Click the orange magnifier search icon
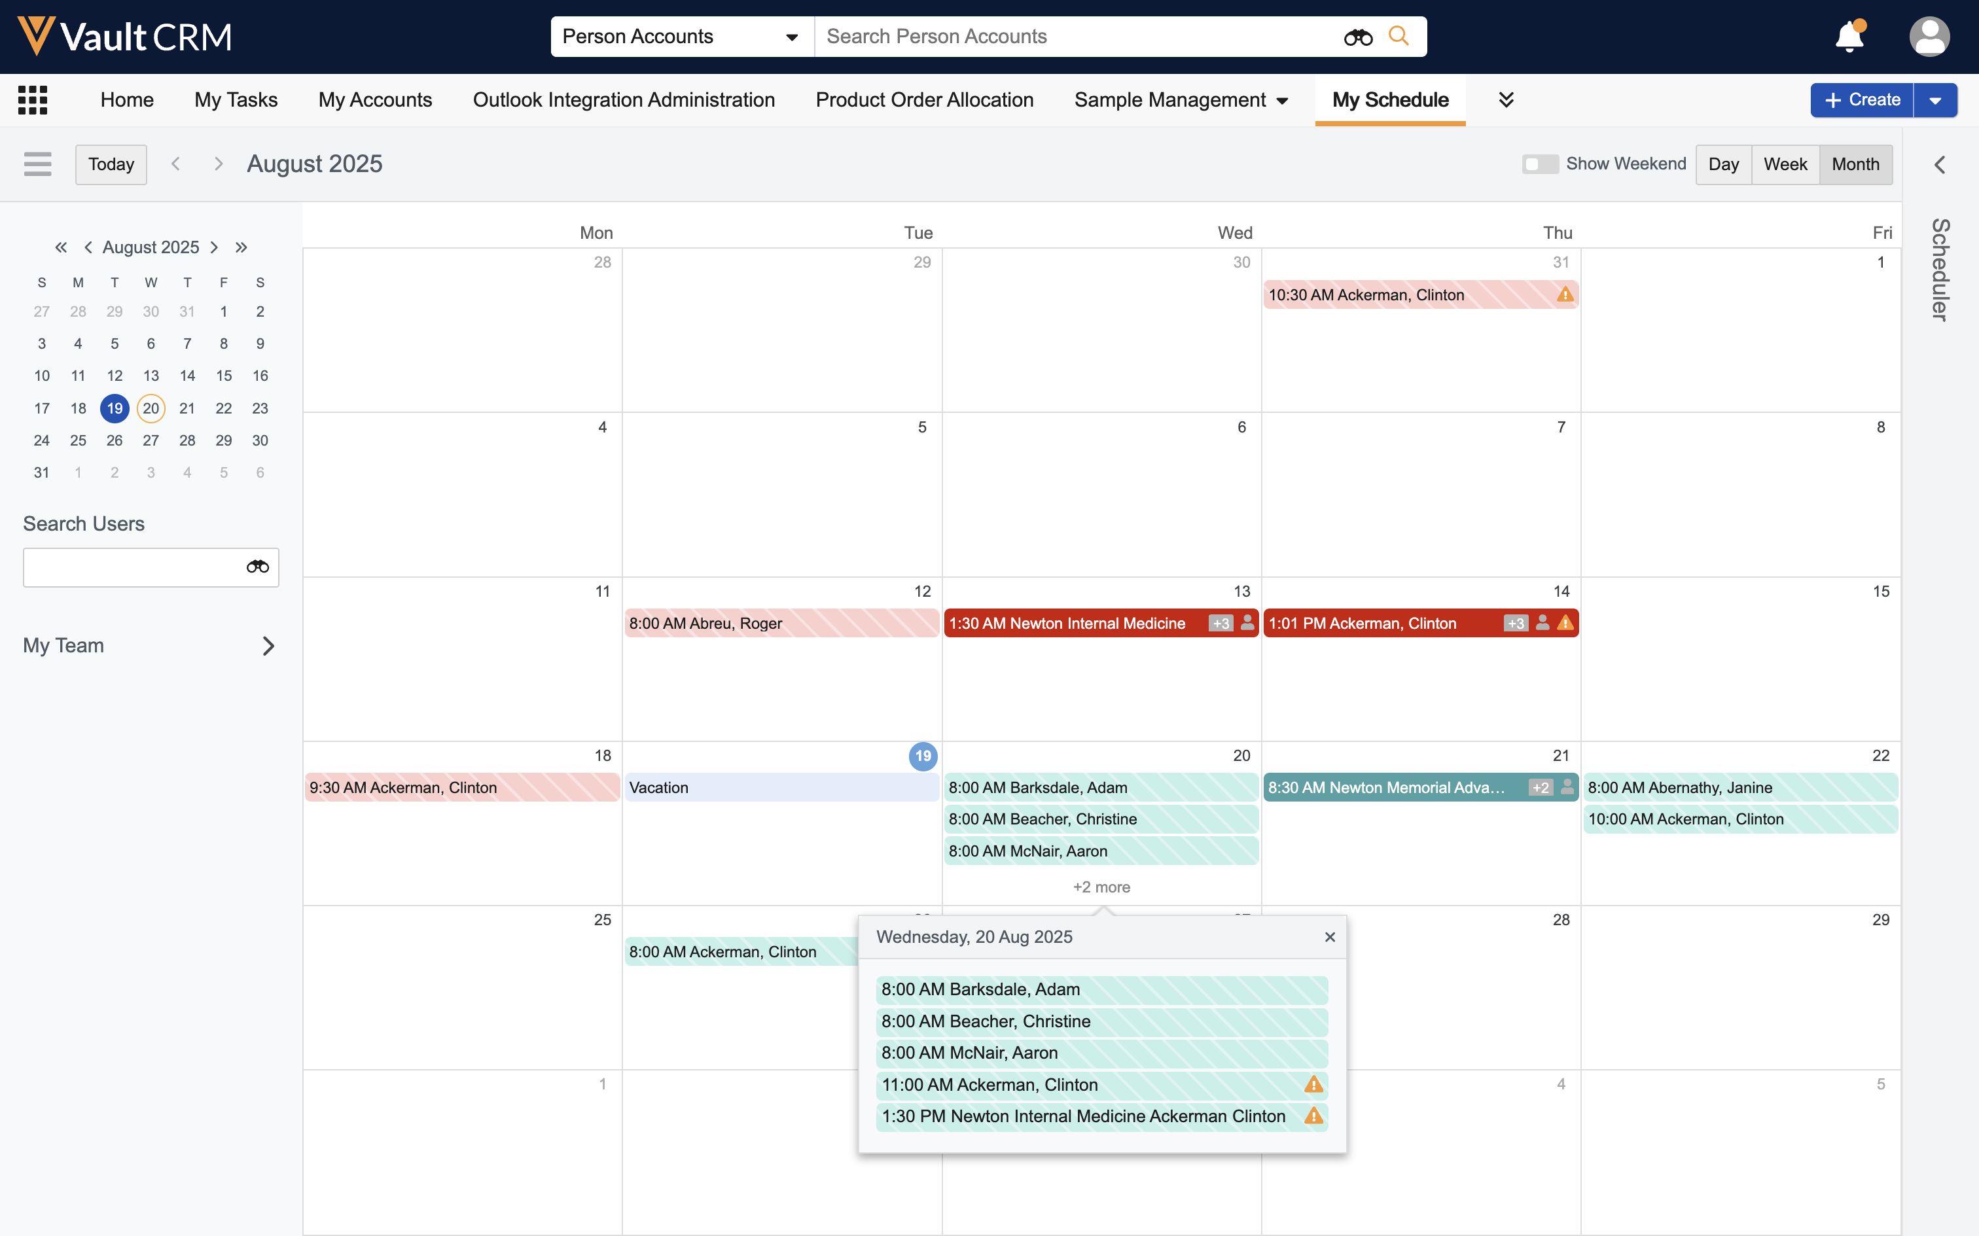Viewport: 1979px width, 1236px height. click(x=1399, y=37)
